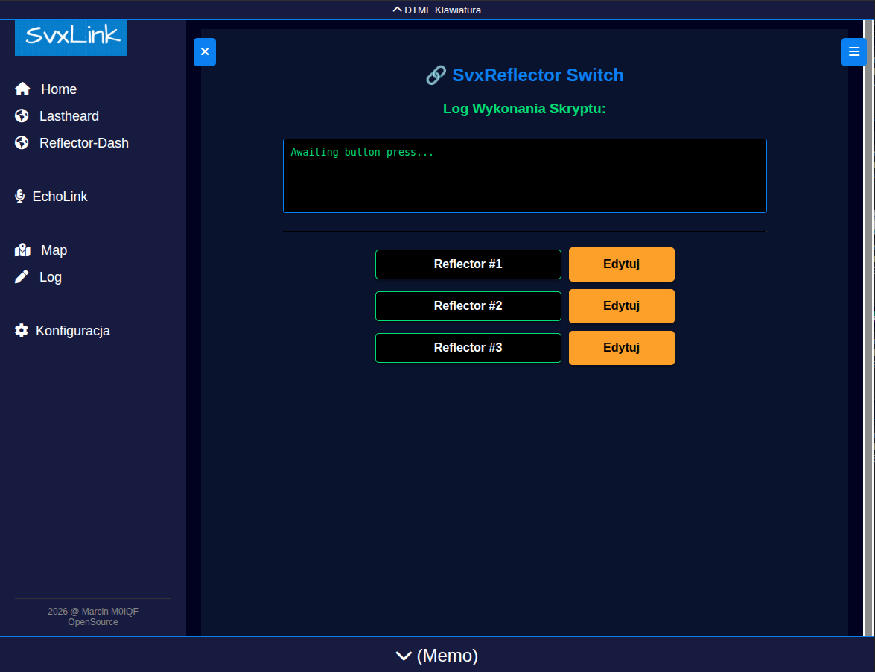Toggle the hamburger menu button
The image size is (875, 672).
pos(853,52)
